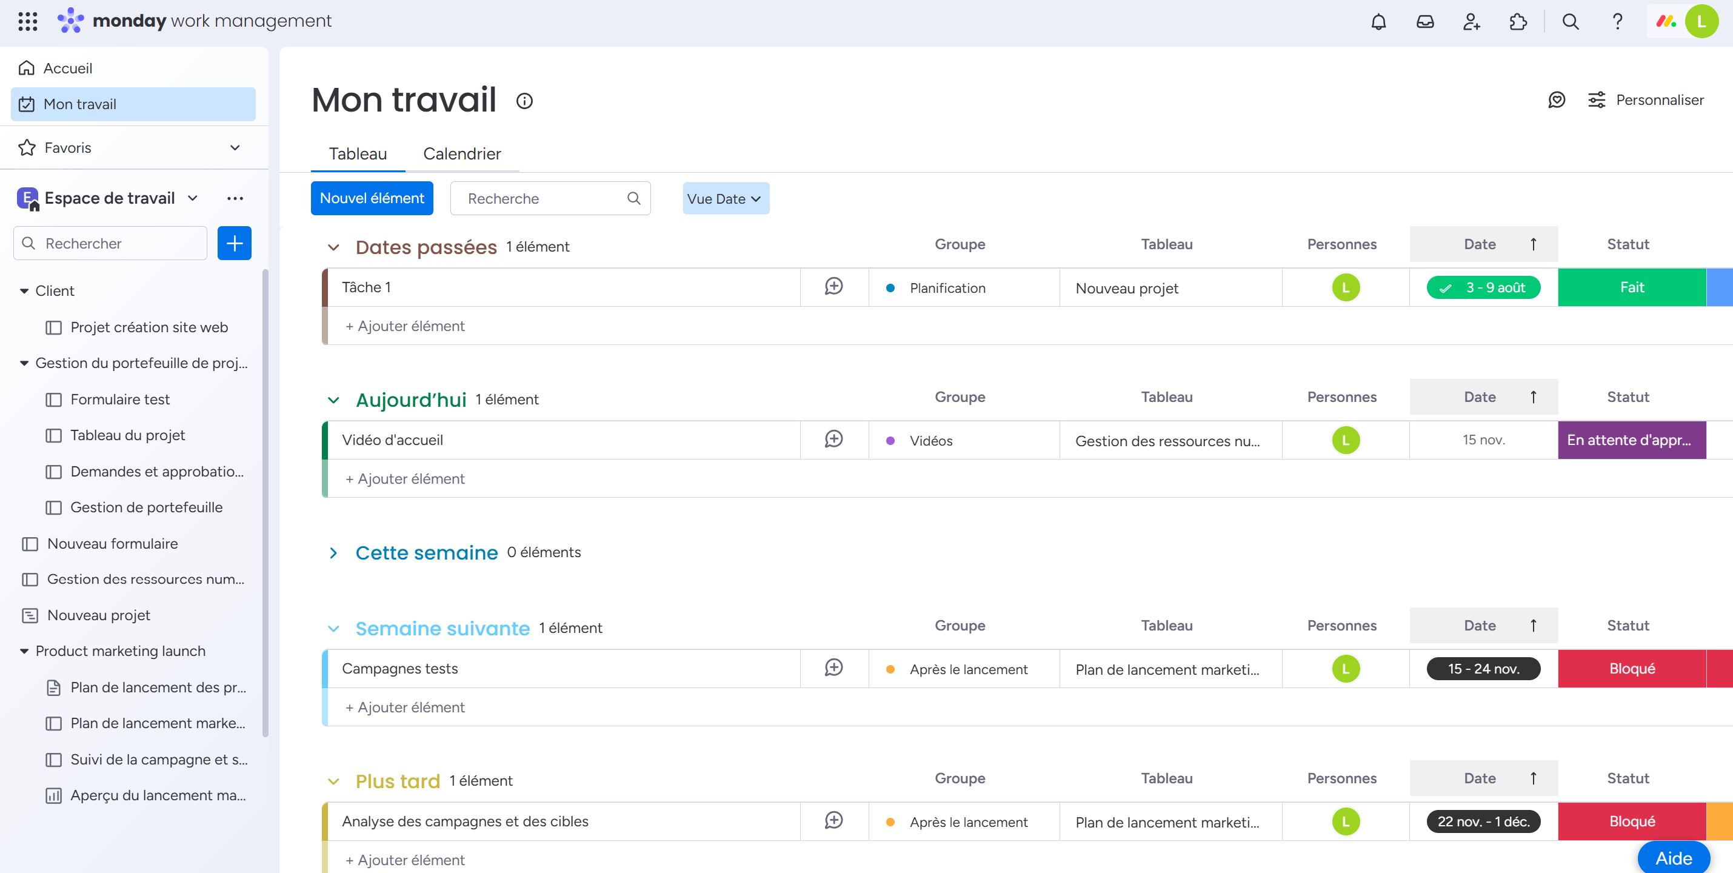Click the info icon beside Mon travail title
The width and height of the screenshot is (1733, 873).
[524, 101]
